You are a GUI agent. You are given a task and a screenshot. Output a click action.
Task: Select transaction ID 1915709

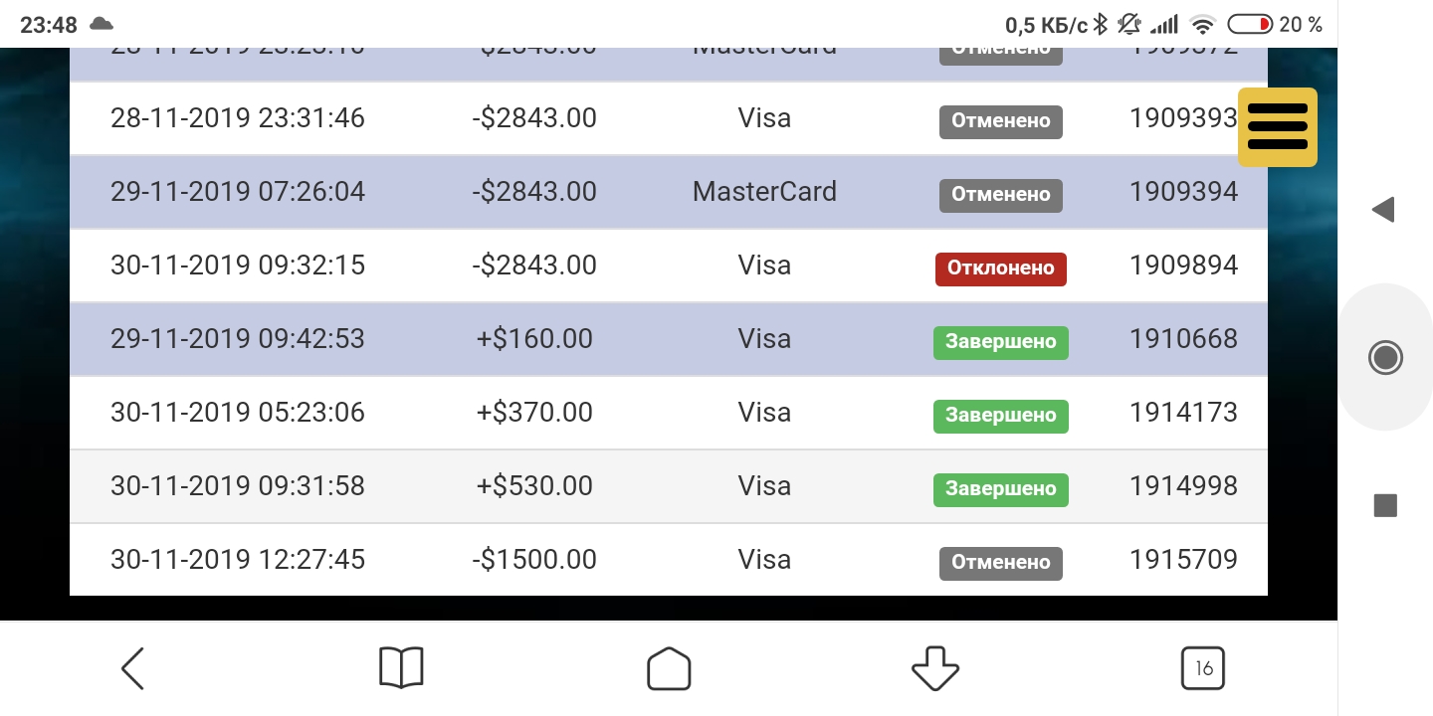point(1183,560)
